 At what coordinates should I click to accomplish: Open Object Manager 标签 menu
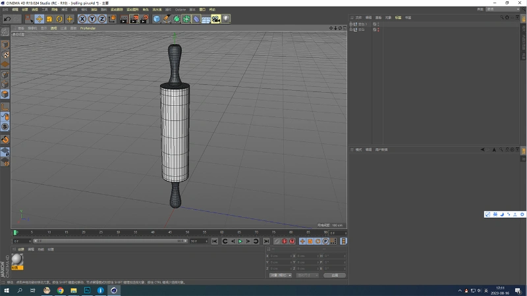(x=398, y=18)
